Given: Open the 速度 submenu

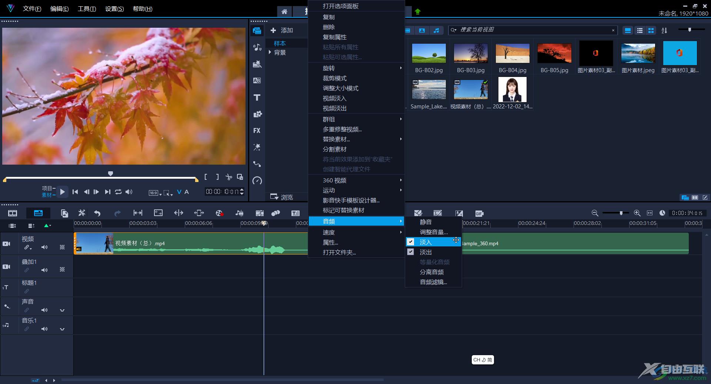Looking at the screenshot, I should (356, 232).
